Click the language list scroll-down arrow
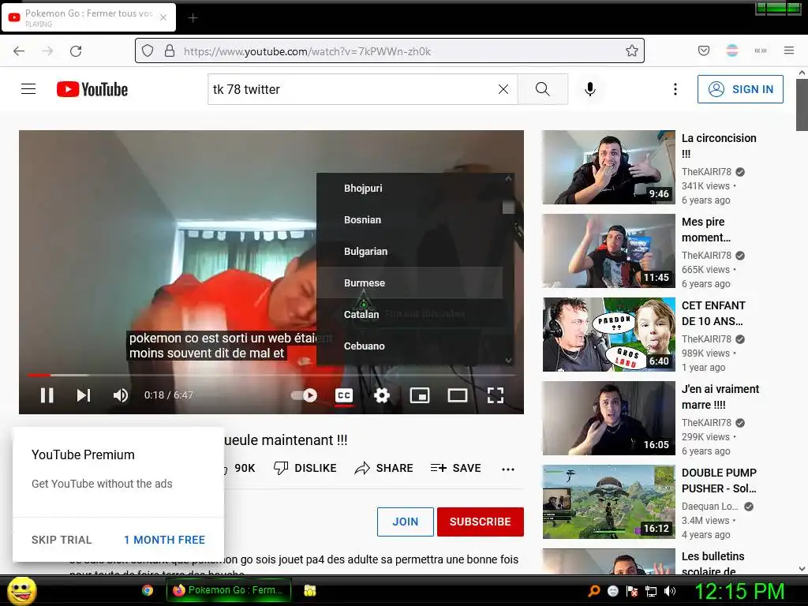The width and height of the screenshot is (808, 606). 509,360
